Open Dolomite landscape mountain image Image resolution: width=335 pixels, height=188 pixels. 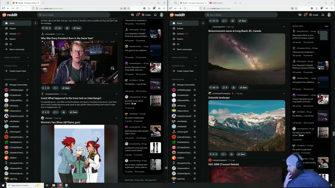(247, 126)
